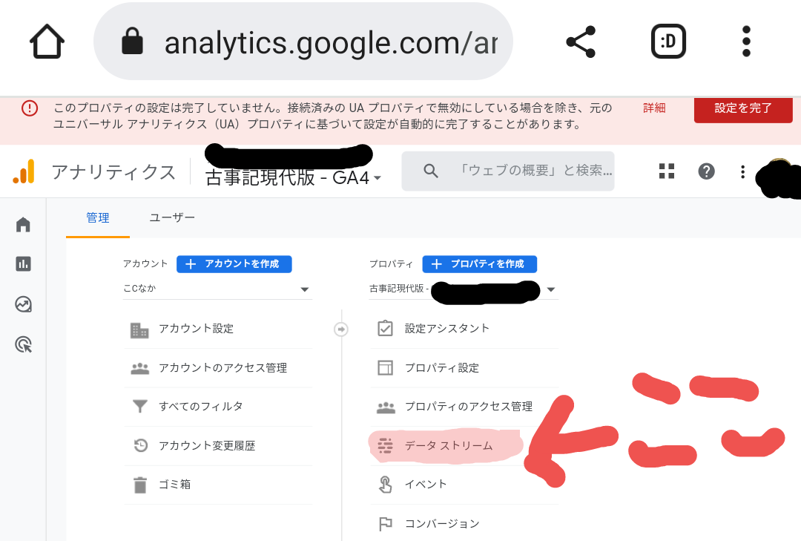Open the help question mark icon
The height and width of the screenshot is (541, 801).
tap(706, 171)
